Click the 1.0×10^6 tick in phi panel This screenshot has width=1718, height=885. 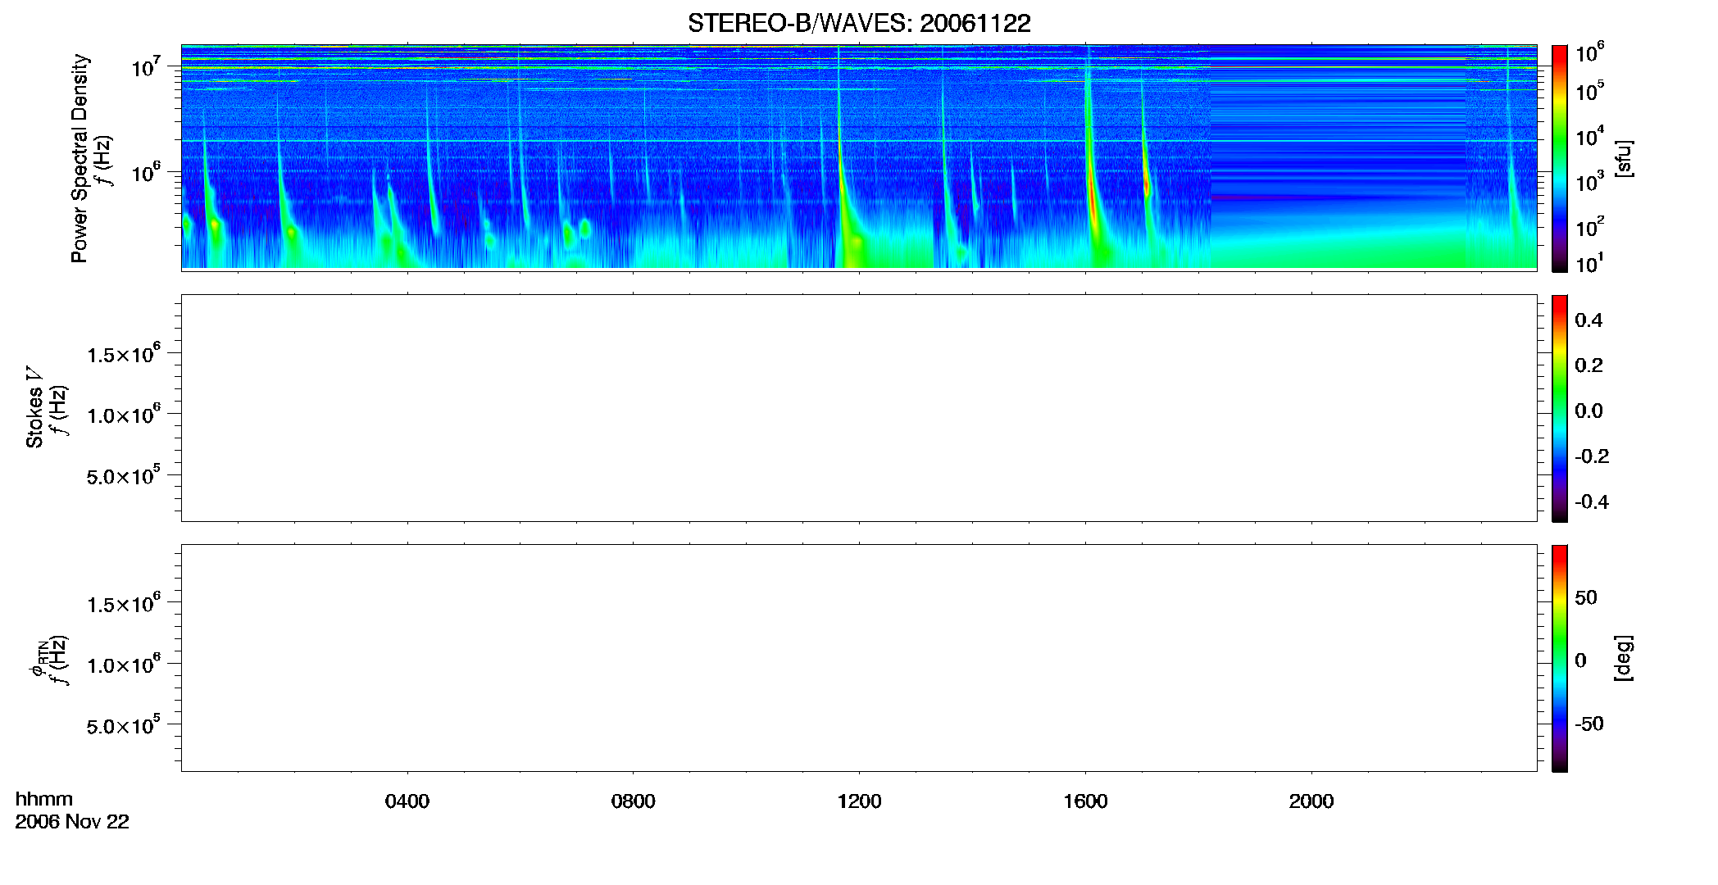coord(124,664)
